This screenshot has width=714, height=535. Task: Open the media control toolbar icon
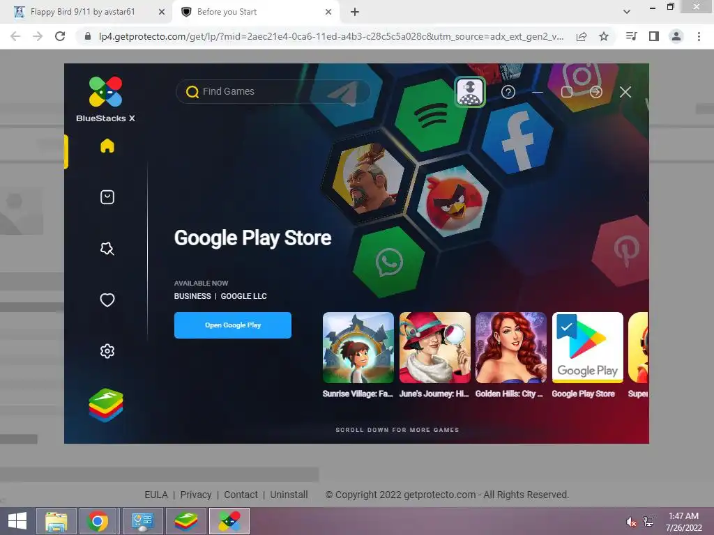tap(632, 36)
